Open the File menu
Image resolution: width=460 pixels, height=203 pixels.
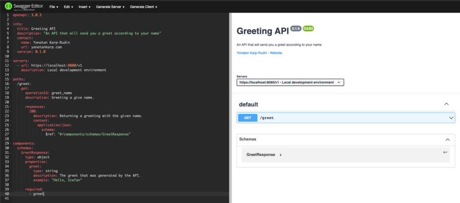click(53, 7)
